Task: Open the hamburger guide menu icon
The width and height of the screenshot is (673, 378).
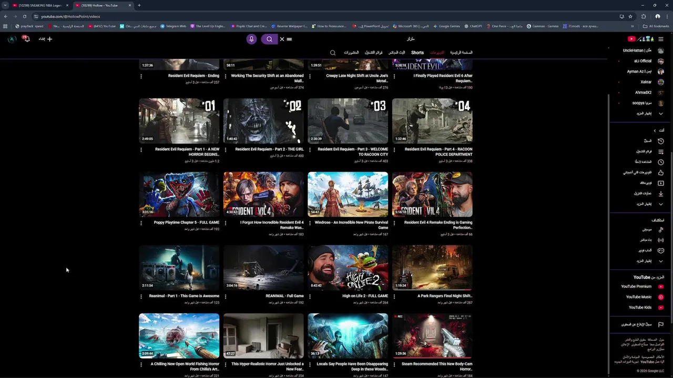Action: pyautogui.click(x=661, y=39)
